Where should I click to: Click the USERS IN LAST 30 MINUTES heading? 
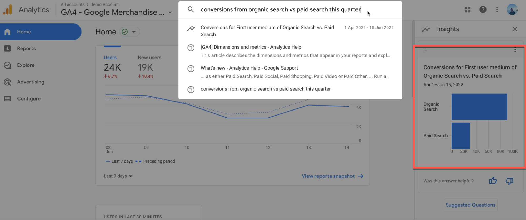coord(133,217)
